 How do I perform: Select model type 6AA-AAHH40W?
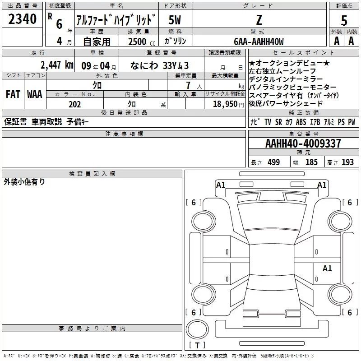tap(259, 42)
